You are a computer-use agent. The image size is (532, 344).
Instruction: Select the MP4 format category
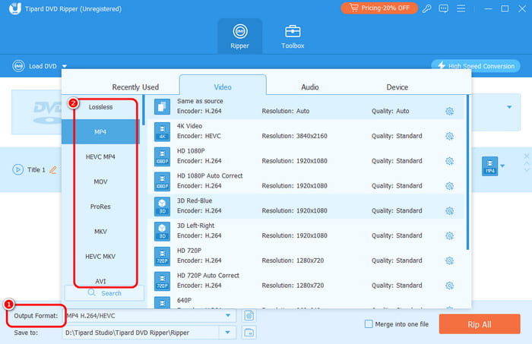point(100,132)
